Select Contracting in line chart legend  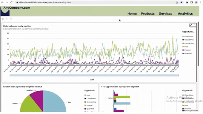coord(188,43)
